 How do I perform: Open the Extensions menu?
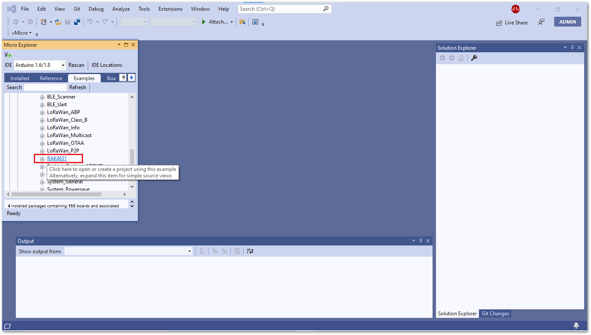pyautogui.click(x=170, y=9)
